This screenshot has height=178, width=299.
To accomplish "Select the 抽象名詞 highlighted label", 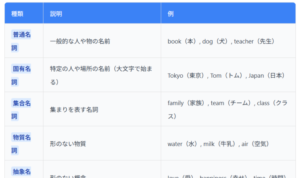I will [x=21, y=172].
